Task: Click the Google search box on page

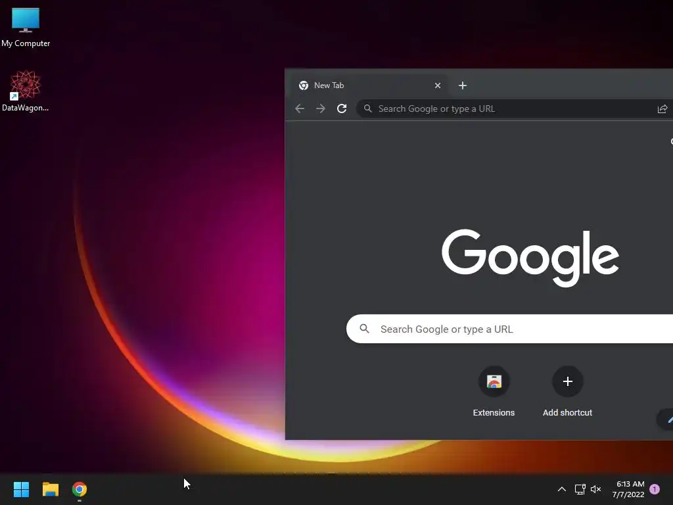Action: (509, 329)
